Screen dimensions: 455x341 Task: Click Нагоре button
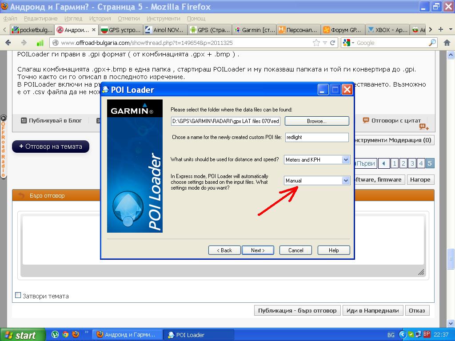tap(420, 179)
